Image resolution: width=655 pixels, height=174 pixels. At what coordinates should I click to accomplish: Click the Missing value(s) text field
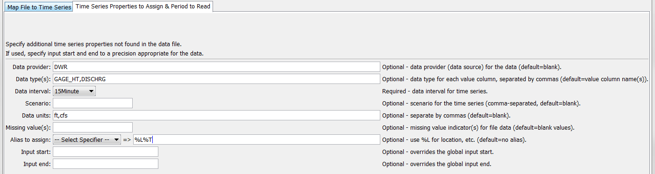(x=93, y=127)
